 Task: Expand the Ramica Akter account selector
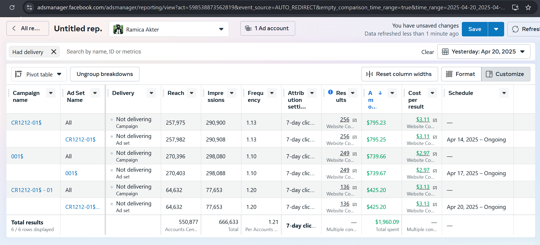[169, 29]
